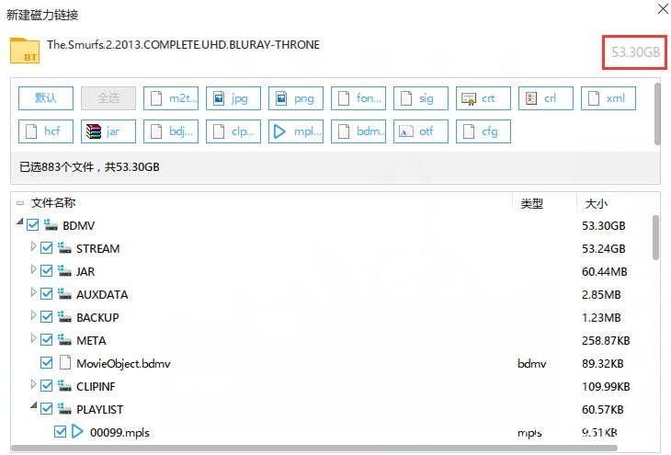Click the JAR folder icon

pyautogui.click(x=64, y=270)
